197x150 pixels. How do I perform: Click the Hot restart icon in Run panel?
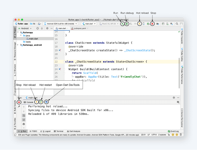tap(41, 102)
